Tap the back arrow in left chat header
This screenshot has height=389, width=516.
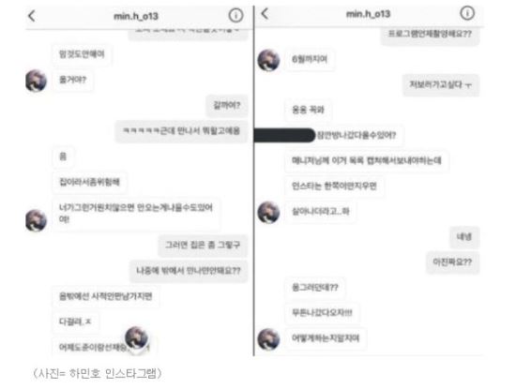pyautogui.click(x=32, y=16)
